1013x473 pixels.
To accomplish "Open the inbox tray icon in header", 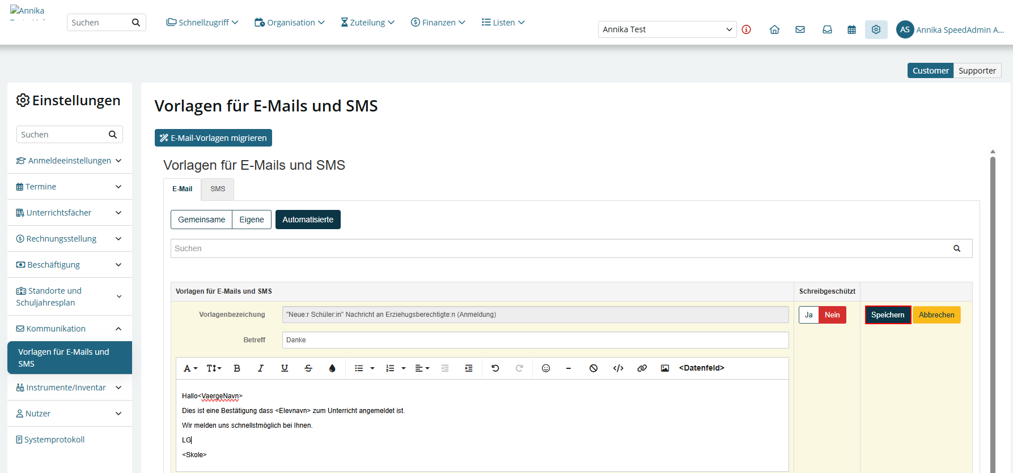I will pos(827,29).
